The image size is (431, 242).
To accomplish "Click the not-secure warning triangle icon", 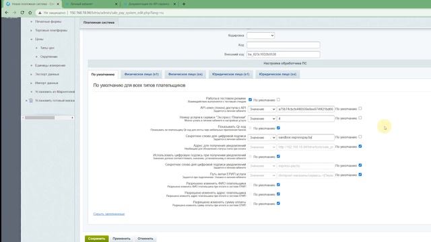I will tap(40, 13).
